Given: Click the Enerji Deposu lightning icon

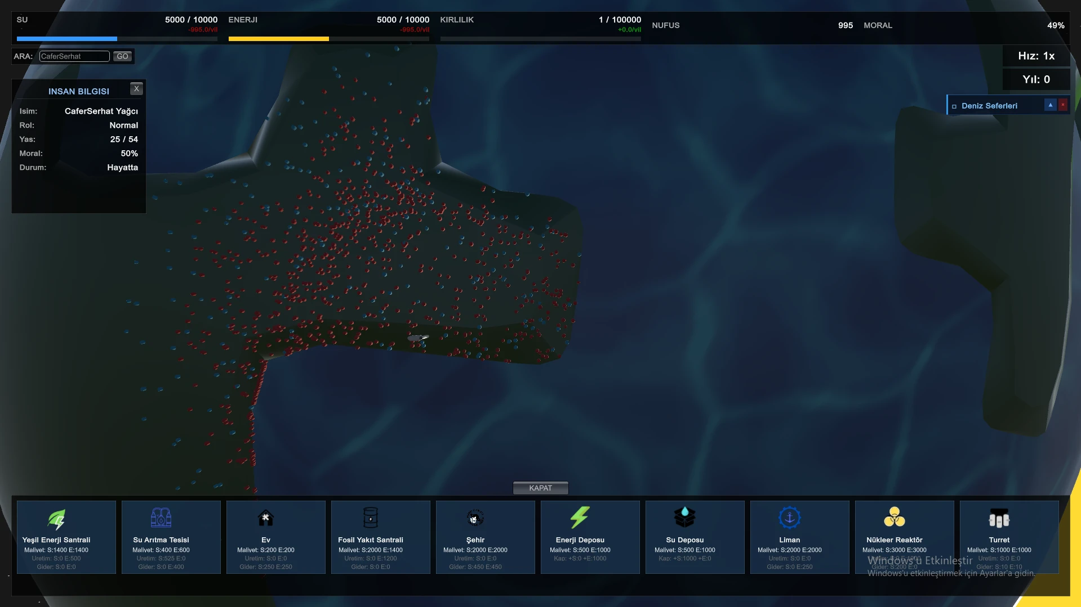Looking at the screenshot, I should 580,518.
